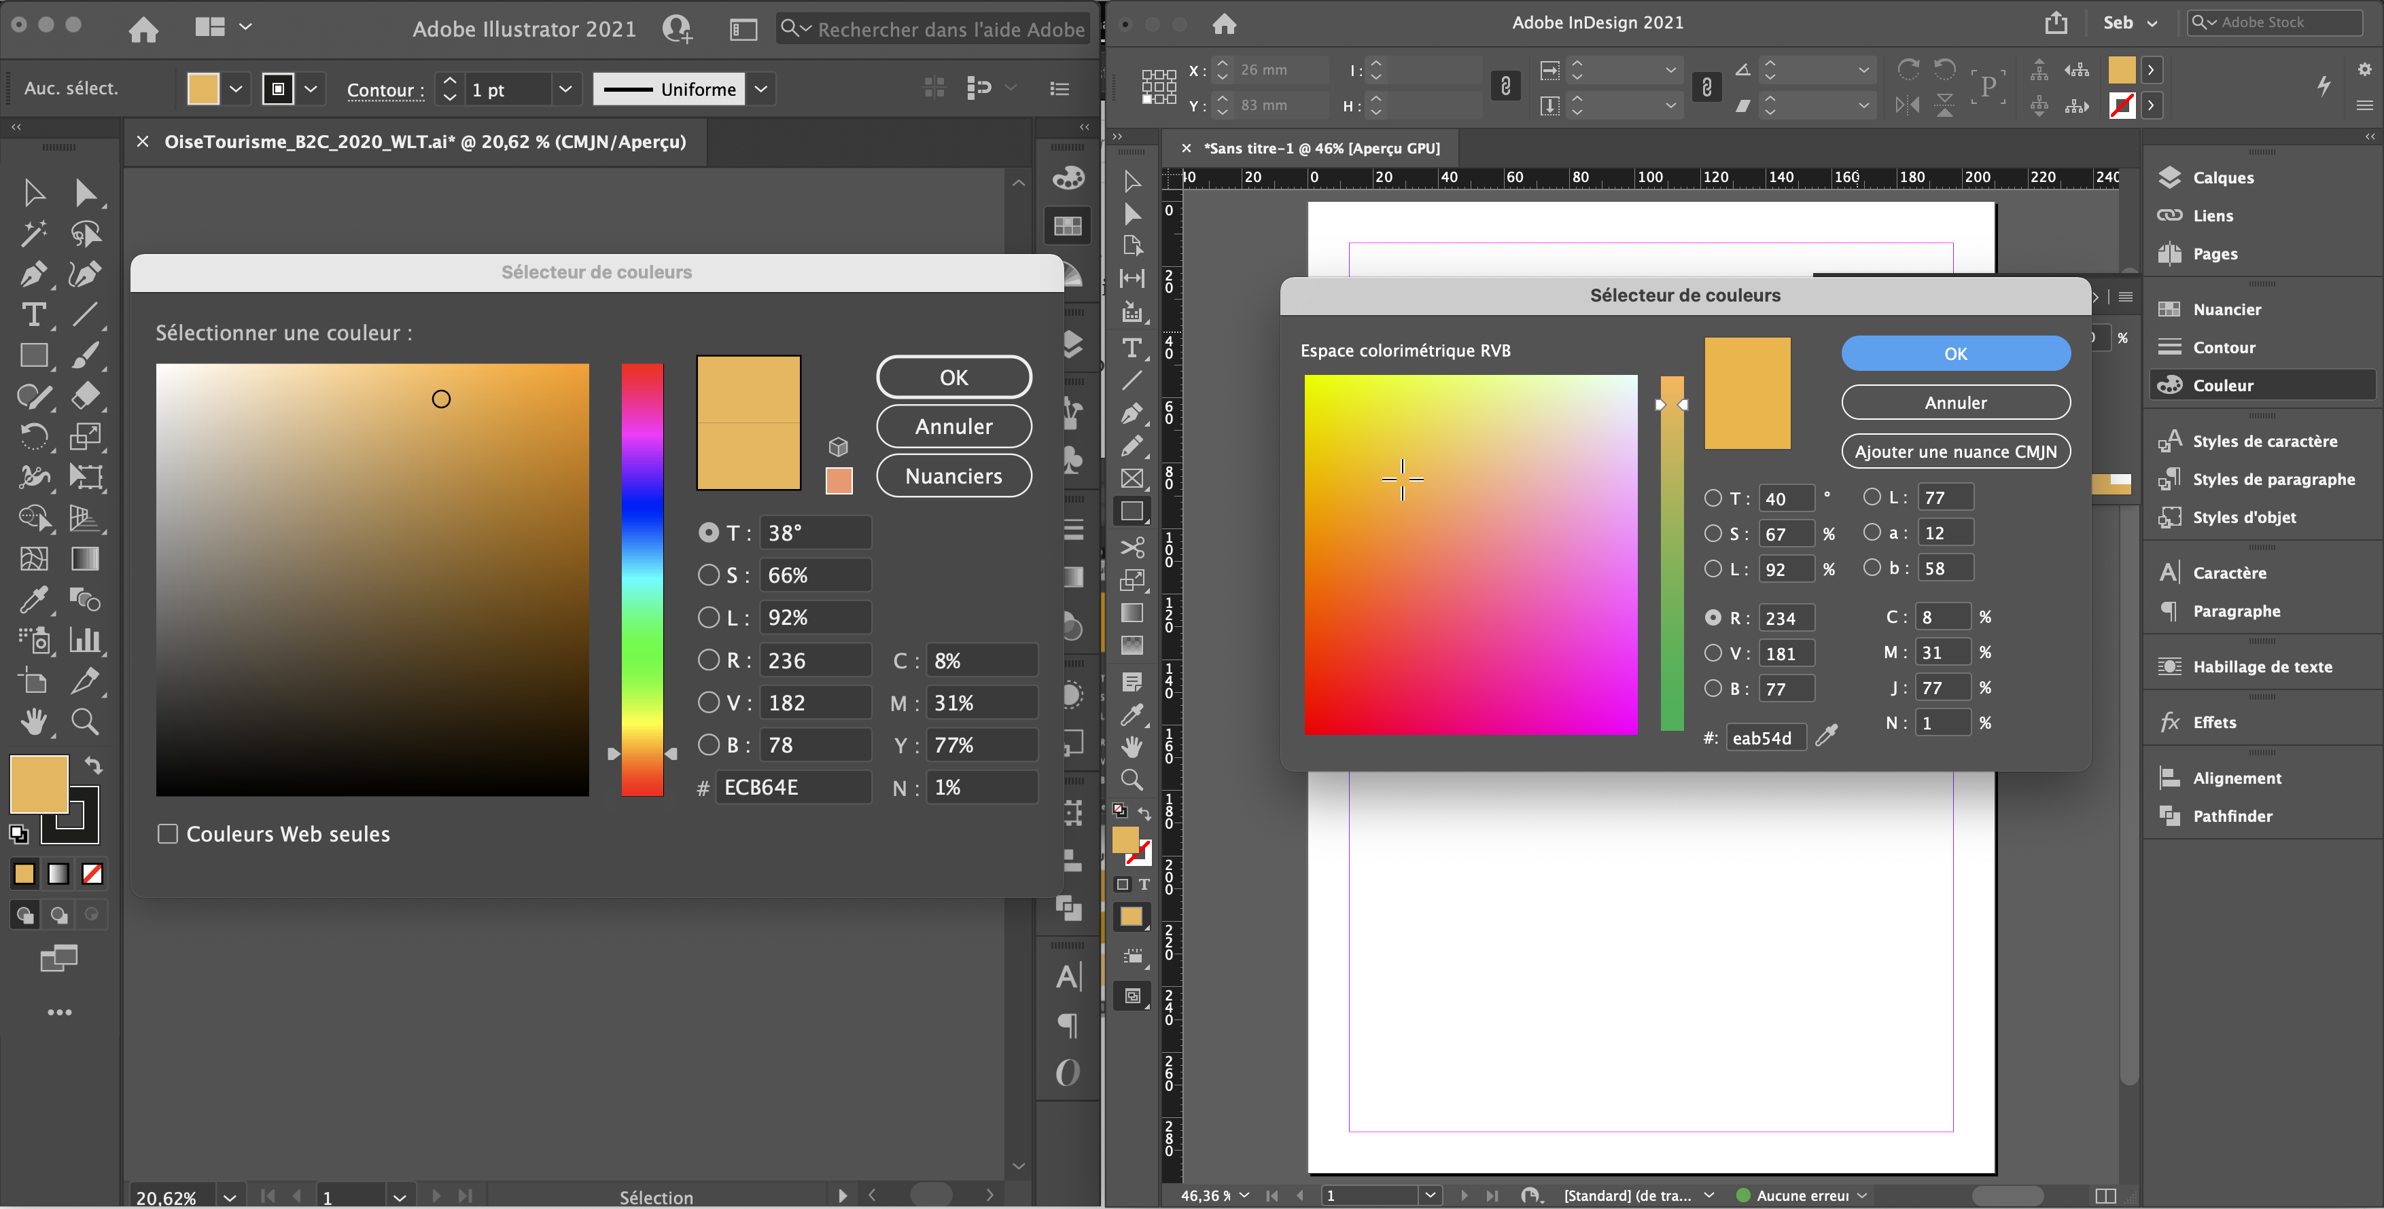Click the Illustrator Magic Wand tool

coord(33,233)
